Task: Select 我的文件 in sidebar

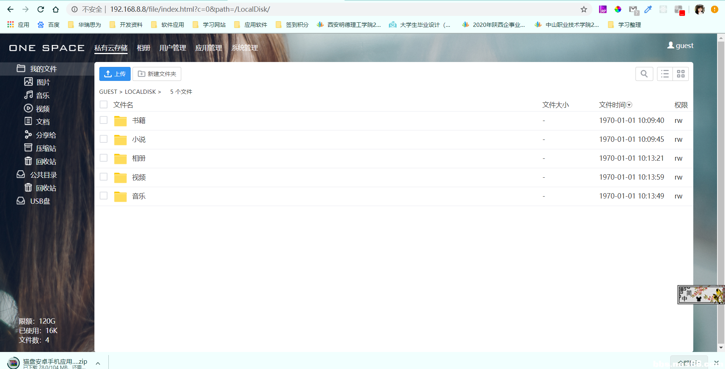Action: pos(37,69)
